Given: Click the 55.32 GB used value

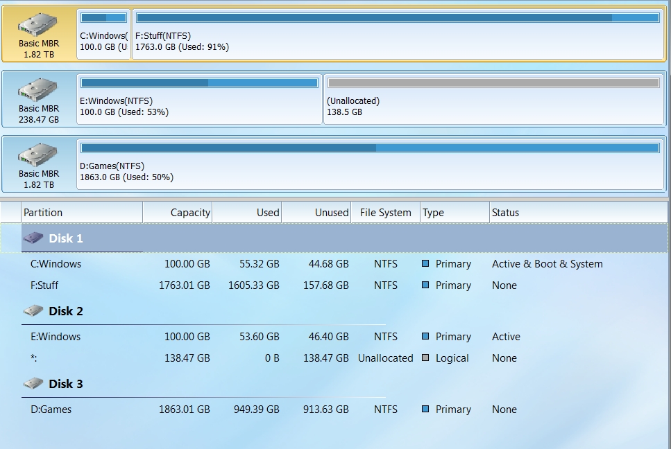Looking at the screenshot, I should coord(260,264).
